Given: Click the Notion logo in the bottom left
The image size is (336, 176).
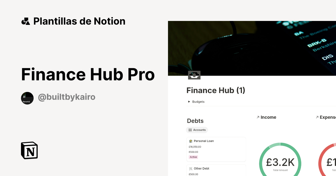Looking at the screenshot, I should (x=29, y=150).
